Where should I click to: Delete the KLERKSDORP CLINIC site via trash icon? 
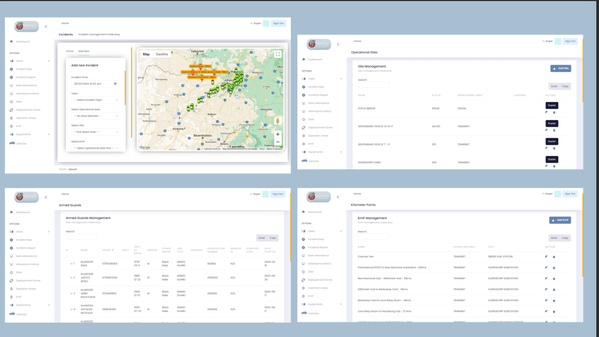click(x=554, y=166)
